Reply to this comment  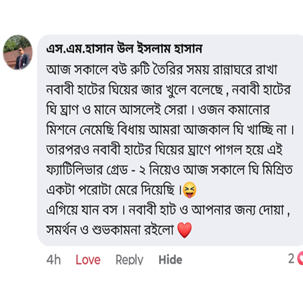pyautogui.click(x=129, y=260)
